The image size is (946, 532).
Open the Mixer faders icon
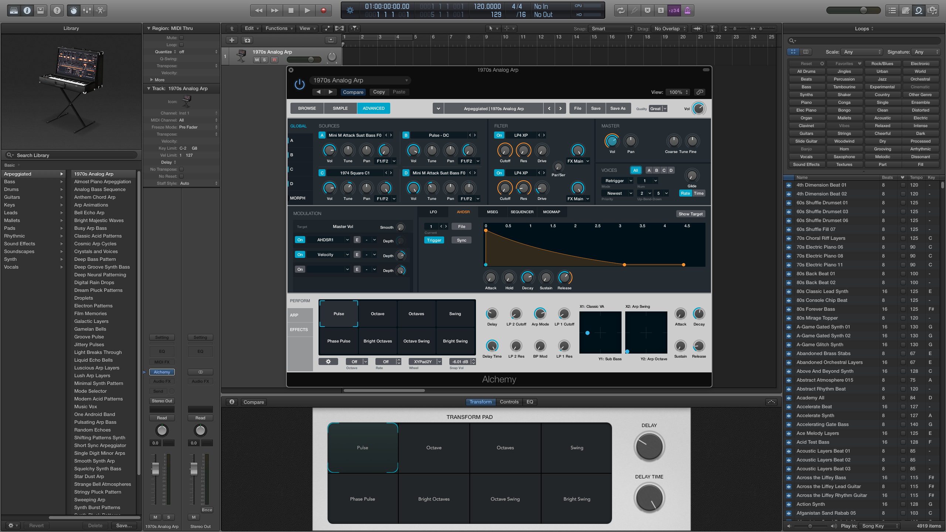[x=87, y=10]
